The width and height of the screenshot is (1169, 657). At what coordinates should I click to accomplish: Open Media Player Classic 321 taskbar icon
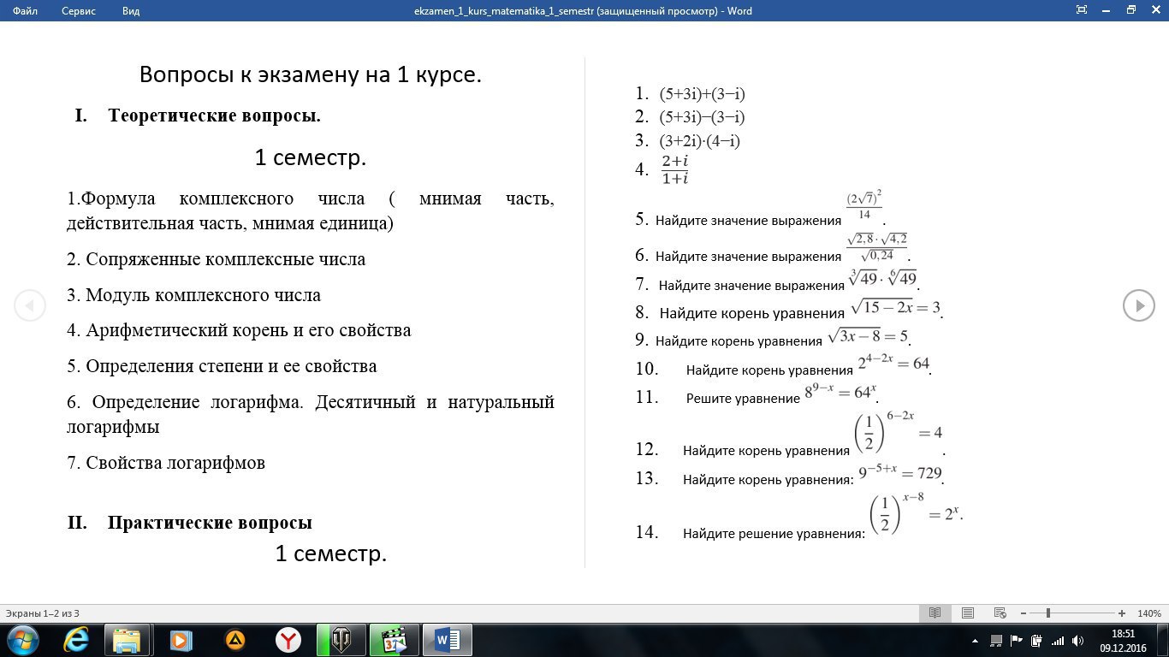point(395,640)
